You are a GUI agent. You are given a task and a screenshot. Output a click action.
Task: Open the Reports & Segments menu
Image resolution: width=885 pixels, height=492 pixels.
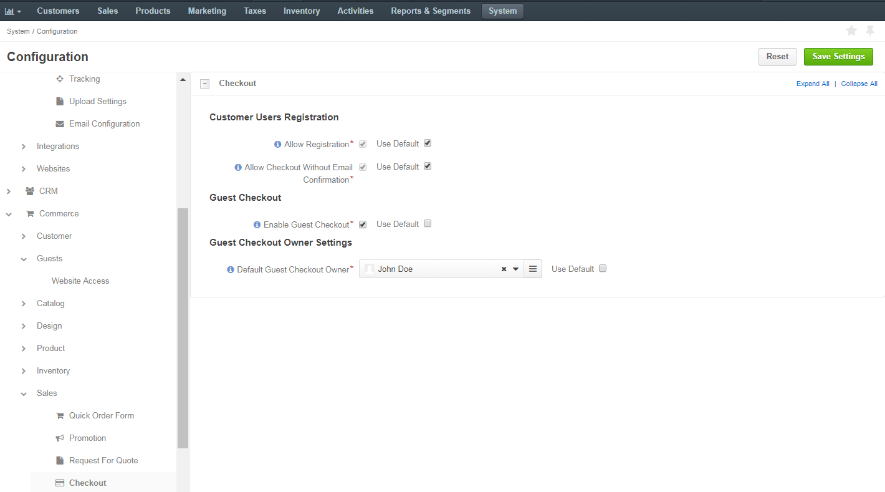tap(431, 11)
